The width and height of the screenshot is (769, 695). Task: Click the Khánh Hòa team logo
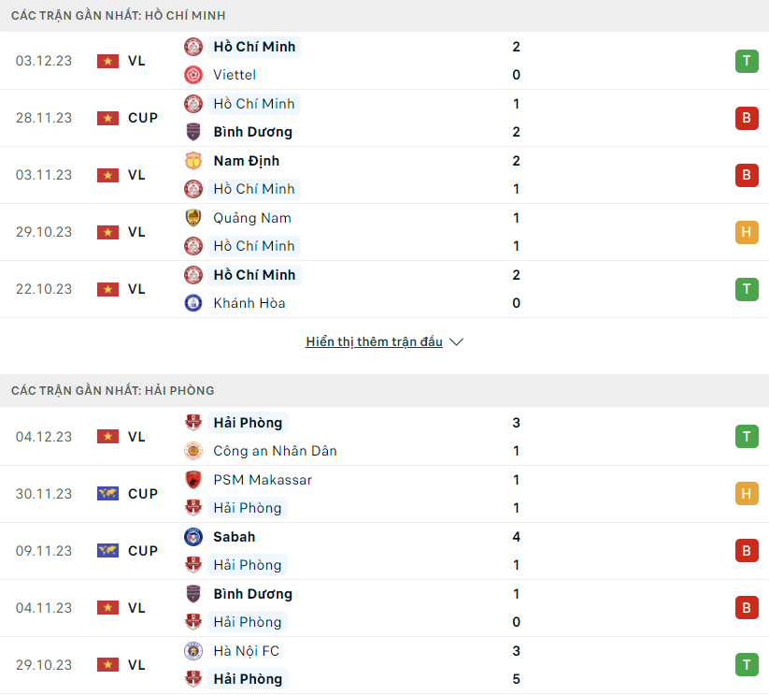pyautogui.click(x=193, y=303)
